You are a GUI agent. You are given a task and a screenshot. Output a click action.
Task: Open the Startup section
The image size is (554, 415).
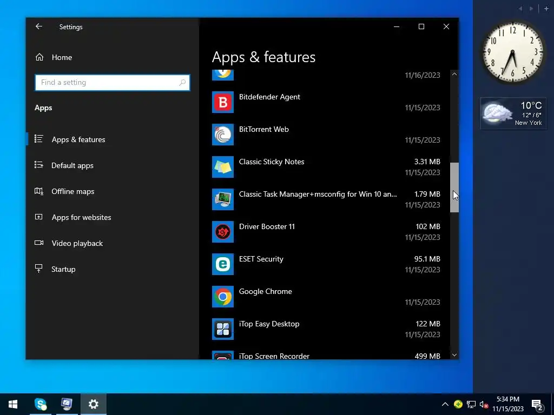(x=113, y=269)
